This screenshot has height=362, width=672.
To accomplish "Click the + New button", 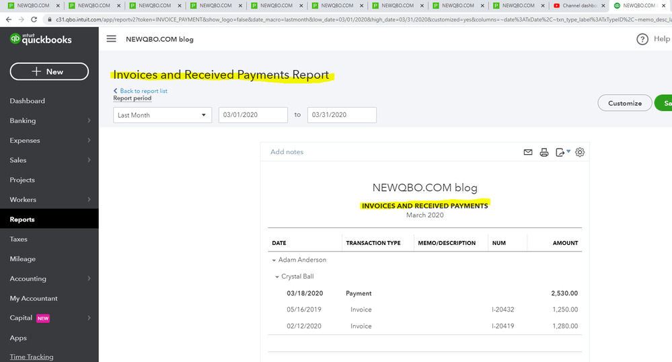I will point(49,71).
